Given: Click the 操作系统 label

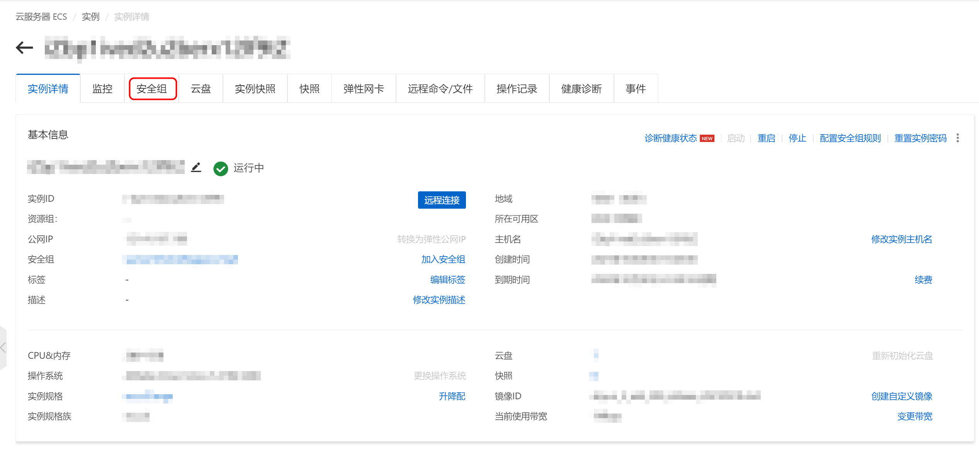Looking at the screenshot, I should coord(45,376).
